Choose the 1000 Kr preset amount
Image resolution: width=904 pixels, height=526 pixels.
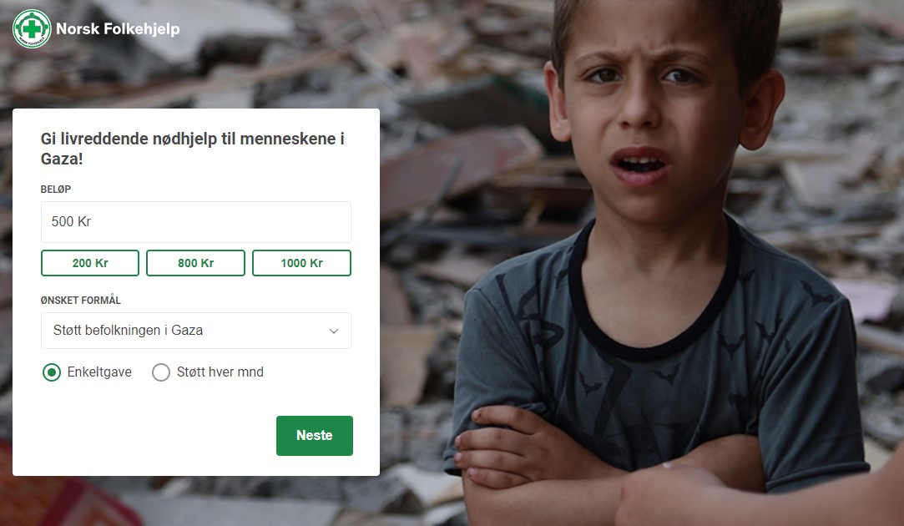301,263
